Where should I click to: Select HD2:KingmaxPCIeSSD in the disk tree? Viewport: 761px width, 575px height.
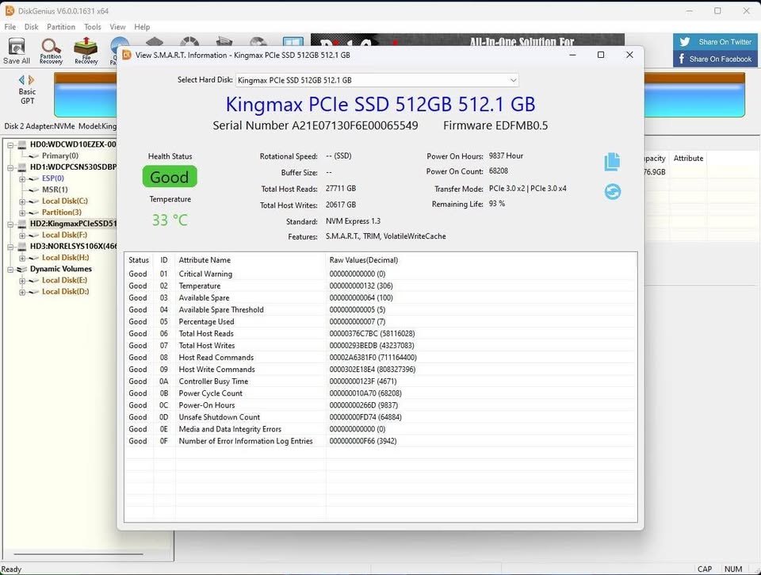(73, 224)
